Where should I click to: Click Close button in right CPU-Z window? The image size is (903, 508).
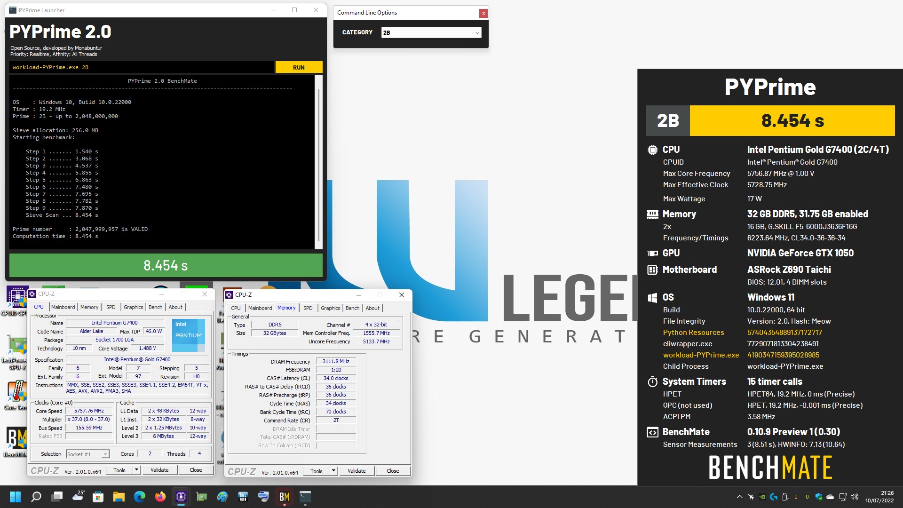pos(393,471)
